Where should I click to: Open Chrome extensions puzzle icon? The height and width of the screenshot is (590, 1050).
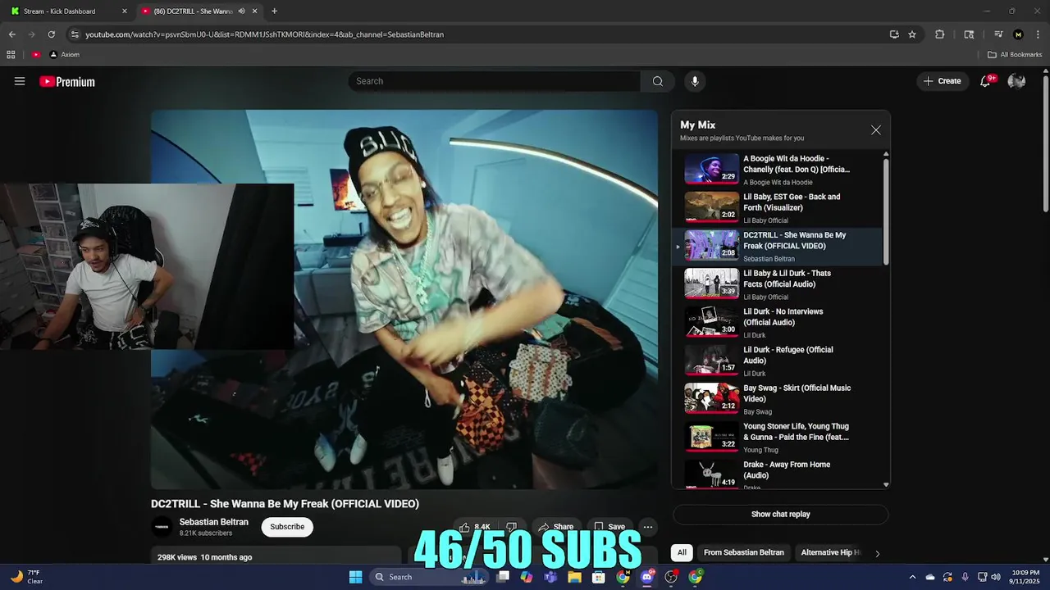[940, 34]
